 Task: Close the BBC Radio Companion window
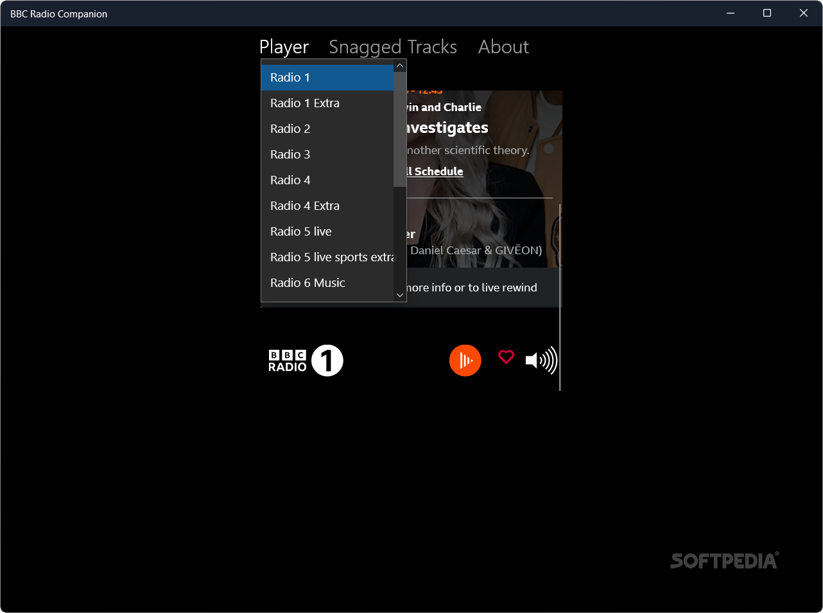(804, 13)
